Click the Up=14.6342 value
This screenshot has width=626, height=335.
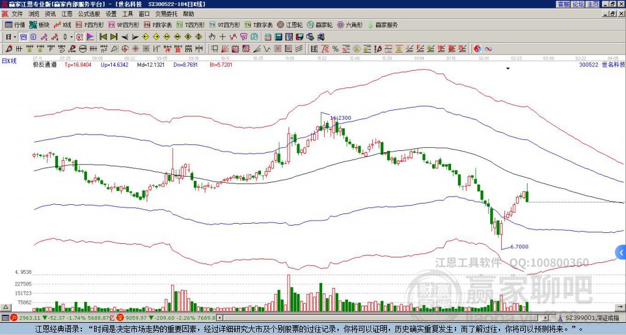coord(114,64)
